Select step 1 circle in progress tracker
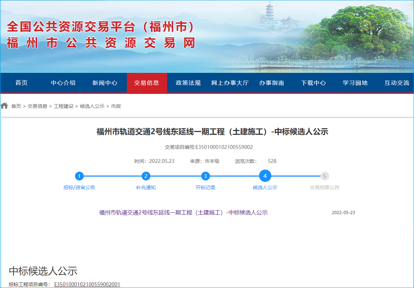The height and width of the screenshot is (288, 414). point(80,176)
